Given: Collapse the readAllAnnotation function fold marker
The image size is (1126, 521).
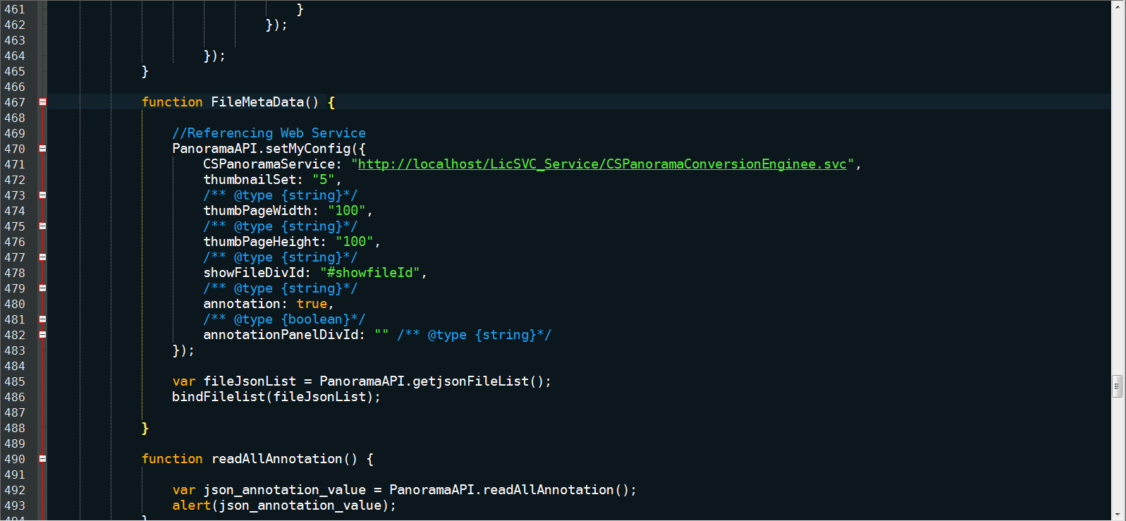Looking at the screenshot, I should [x=42, y=459].
